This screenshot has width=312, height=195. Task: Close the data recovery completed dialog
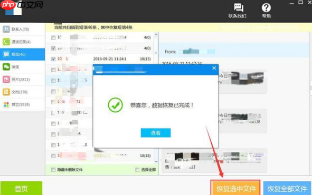[x=214, y=68]
